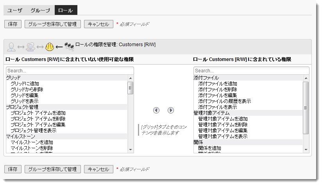Screen dimensions: 322x185
Task: Select the プロジェクト管理 group header
Action: click(66, 107)
